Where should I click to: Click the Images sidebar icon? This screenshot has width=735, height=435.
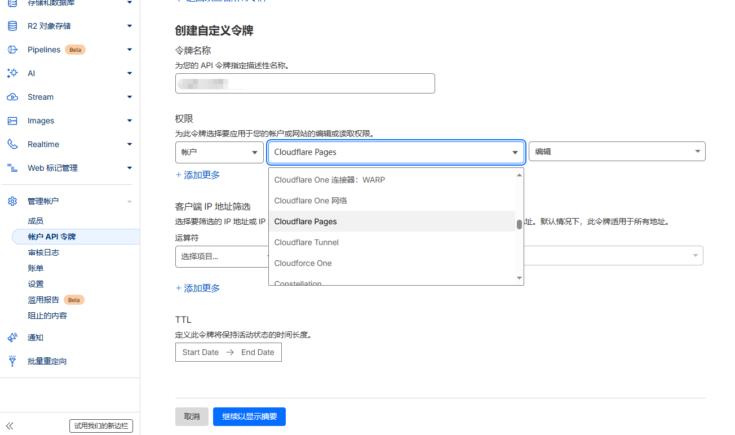pyautogui.click(x=12, y=121)
